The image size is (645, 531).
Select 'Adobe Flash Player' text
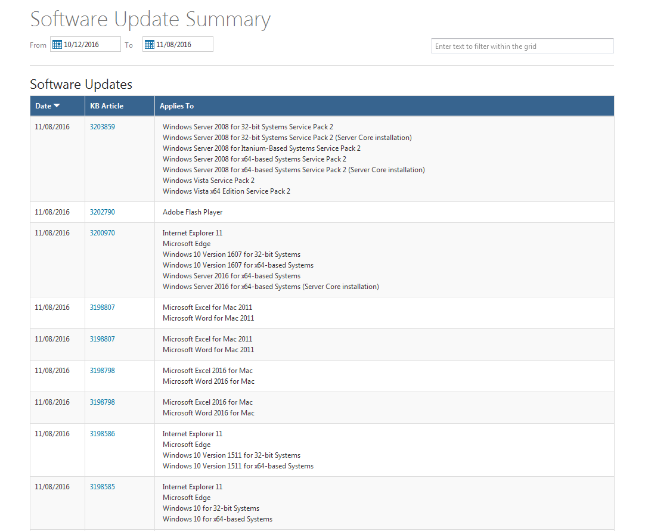(x=193, y=212)
